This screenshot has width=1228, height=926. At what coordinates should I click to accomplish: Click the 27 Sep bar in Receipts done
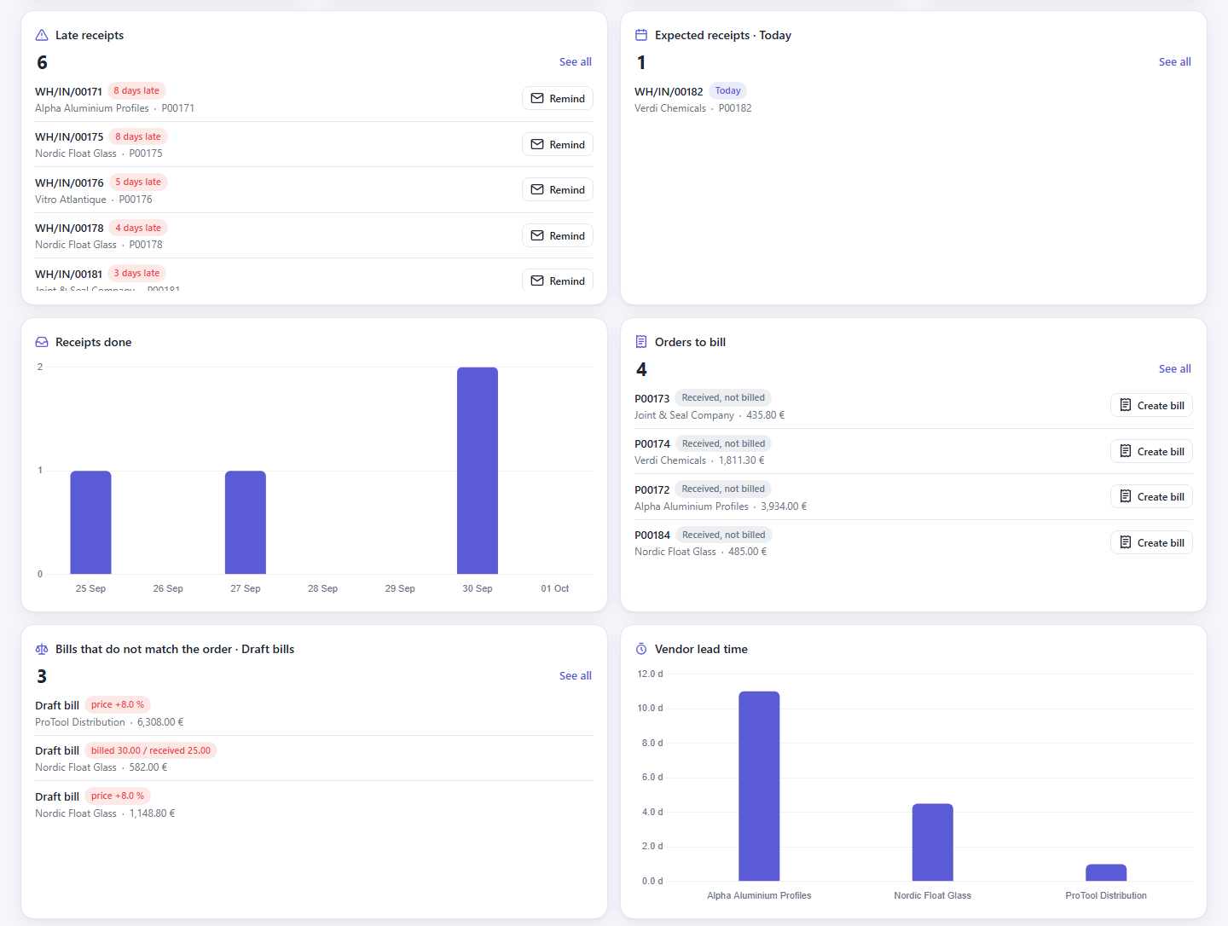(x=246, y=523)
